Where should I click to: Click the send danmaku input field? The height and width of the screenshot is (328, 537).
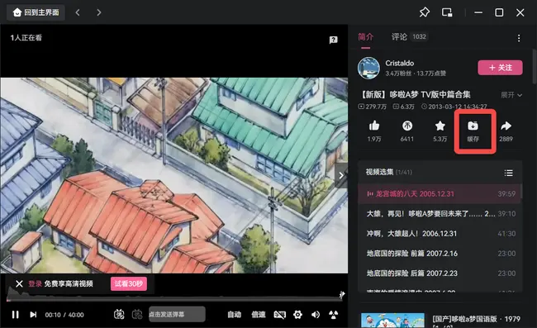coord(177,314)
